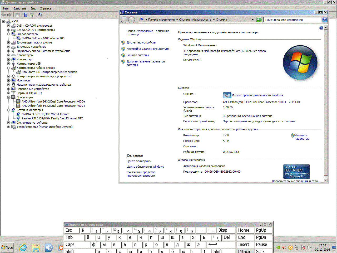This screenshot has width=337, height=253.
Task: Click the show/hide console tree icon
Action: [x=18, y=15]
